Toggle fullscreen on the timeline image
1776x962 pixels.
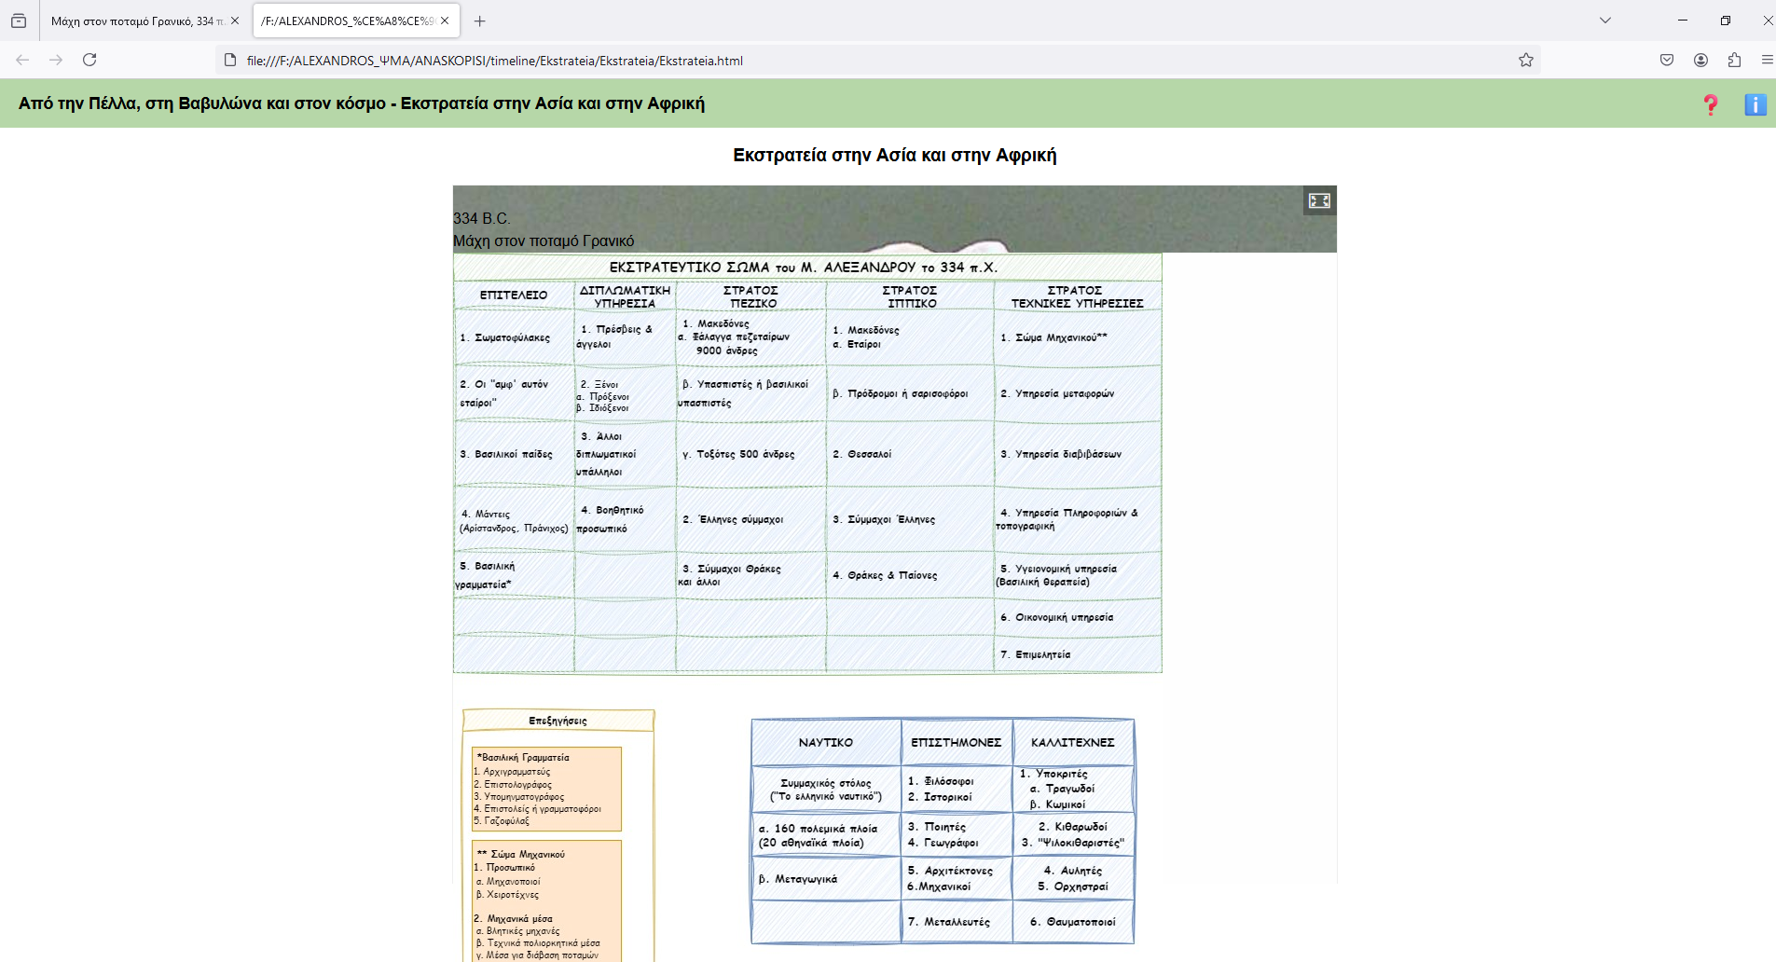(x=1319, y=200)
